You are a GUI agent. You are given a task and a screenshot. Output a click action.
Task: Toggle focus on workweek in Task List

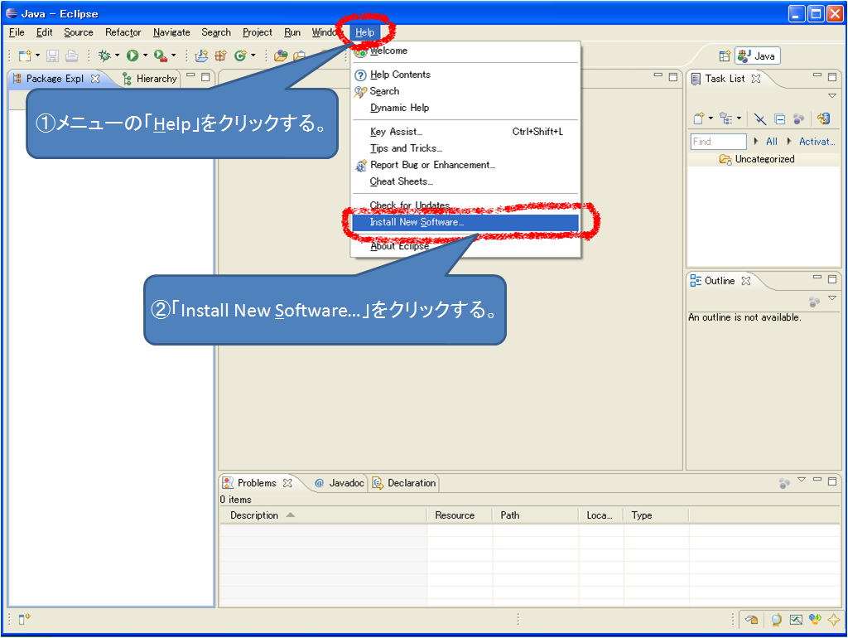point(798,119)
